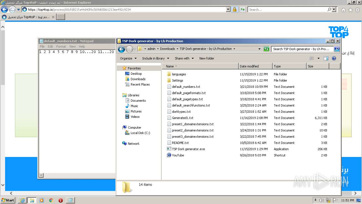Screen dimensions: 362x204
Task: Click Internet Explorer forward button
Action: click(12, 9)
